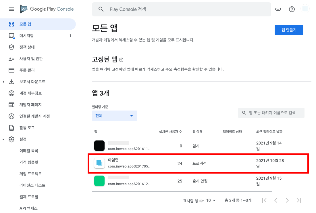Open the 전체 filter dropdown
Screen dimensions: 316x213
tap(114, 116)
